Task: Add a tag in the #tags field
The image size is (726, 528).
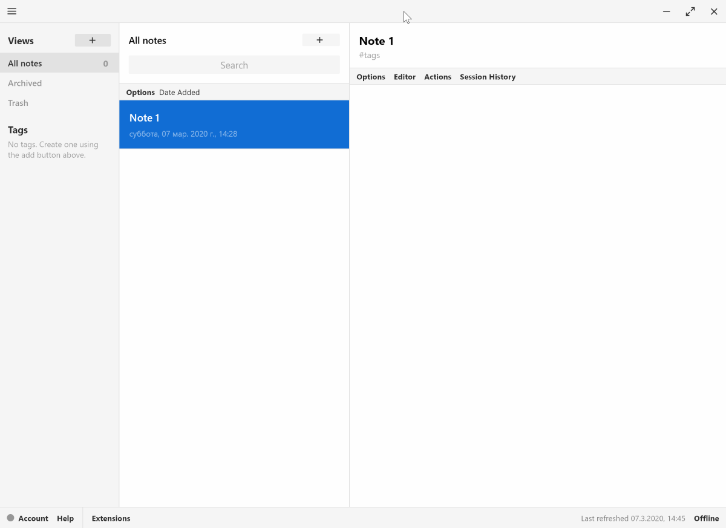Action: pos(370,55)
